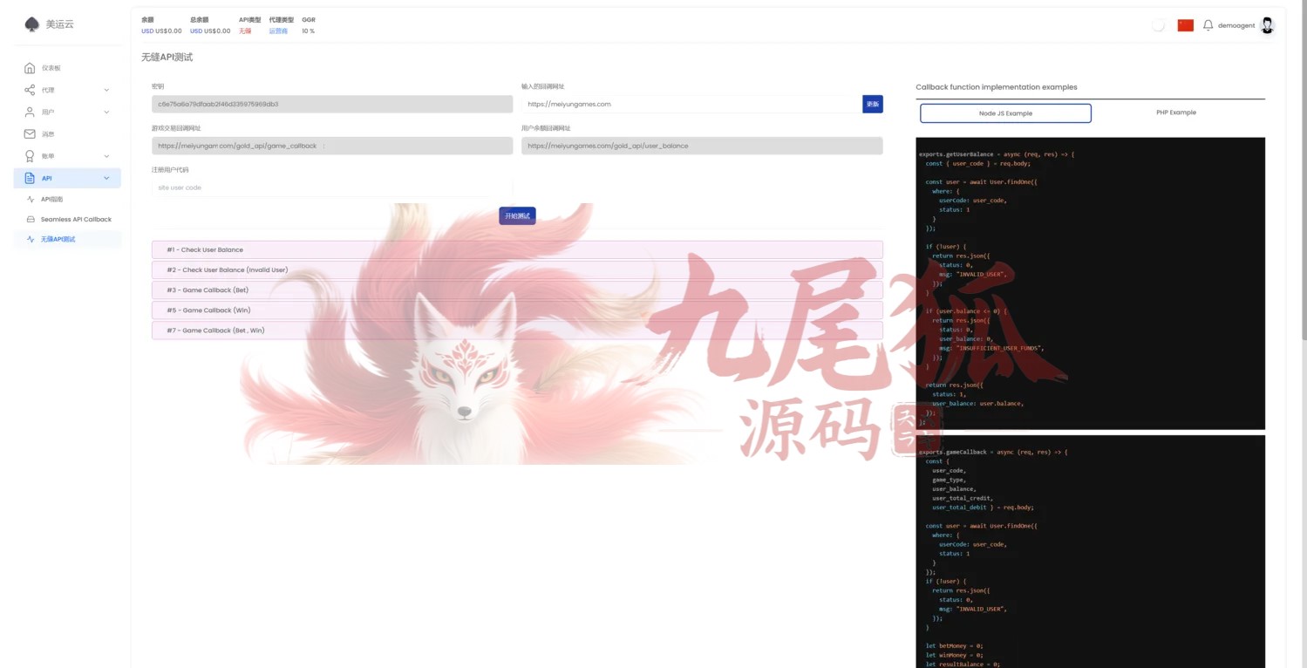Click the 更新 button next to callback URL
This screenshot has width=1307, height=668.
click(872, 104)
